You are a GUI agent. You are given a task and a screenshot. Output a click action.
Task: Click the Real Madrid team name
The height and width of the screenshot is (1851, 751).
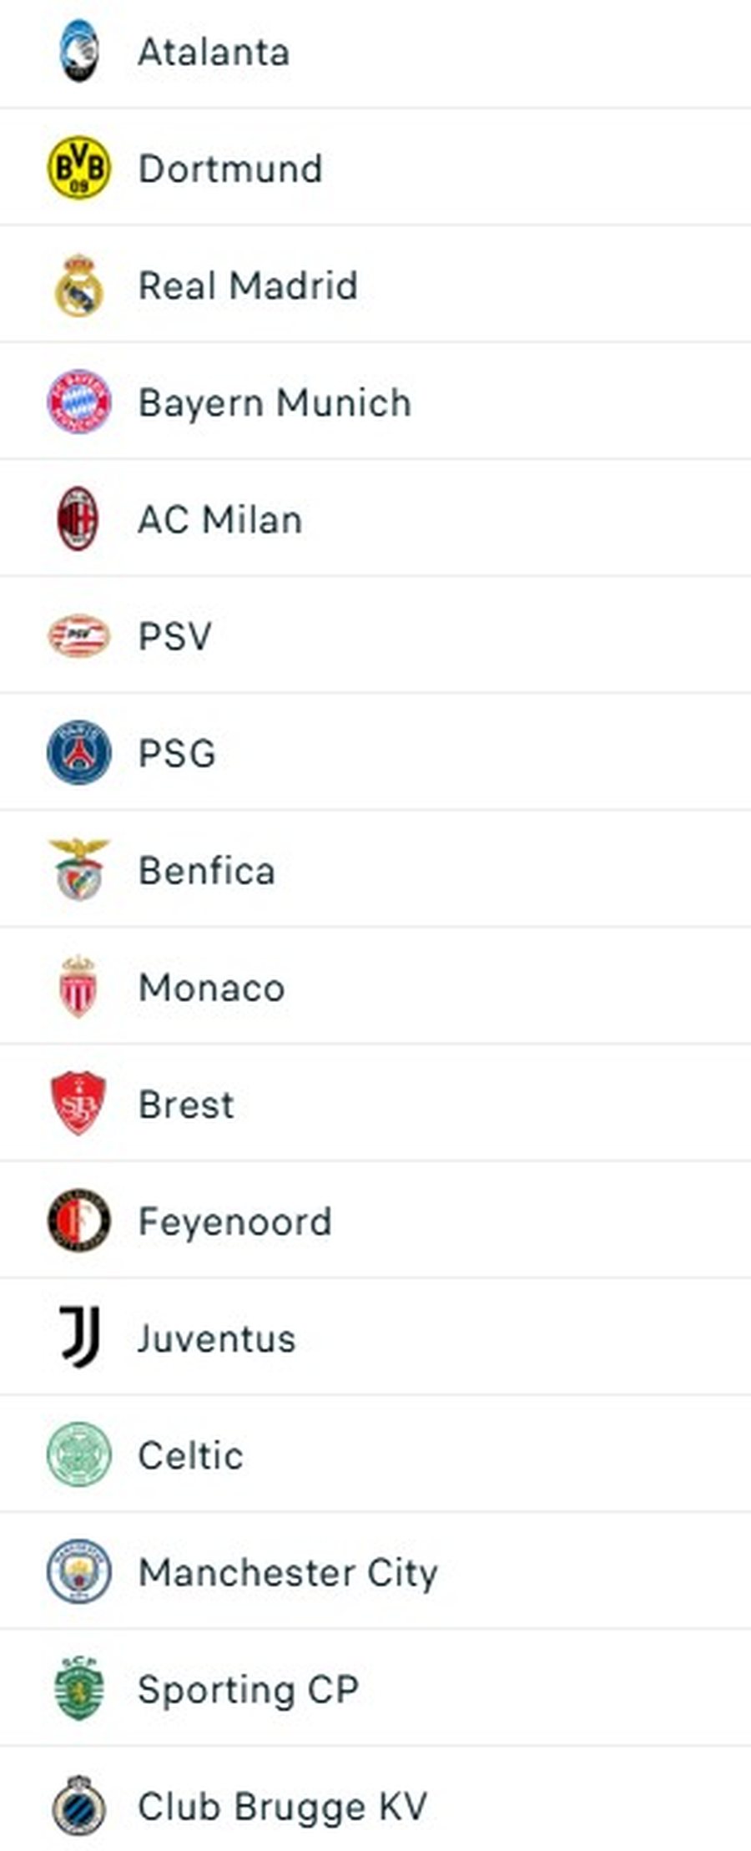click(x=248, y=286)
